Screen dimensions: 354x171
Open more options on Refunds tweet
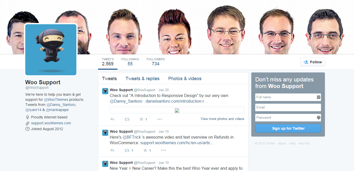pyautogui.click(x=163, y=150)
